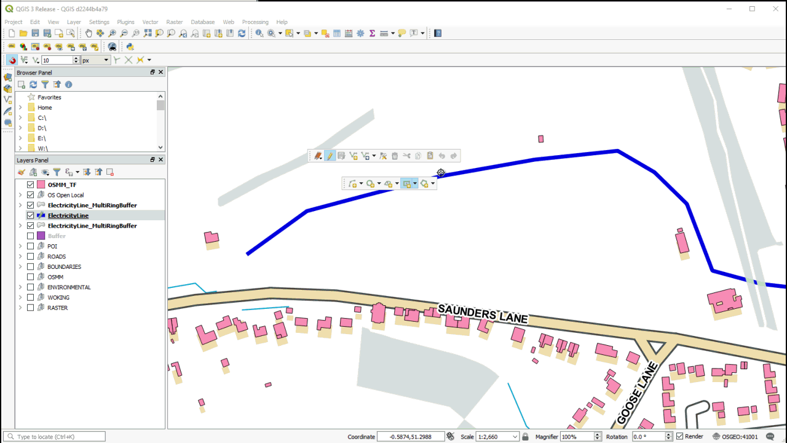This screenshot has height=443, width=787.
Task: Toggle the OSMM_TF layer checkbox
Action: point(31,185)
